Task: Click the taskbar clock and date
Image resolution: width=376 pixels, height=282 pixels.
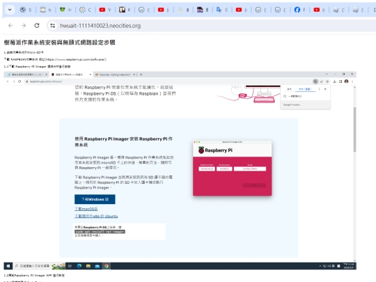Action: (348, 266)
